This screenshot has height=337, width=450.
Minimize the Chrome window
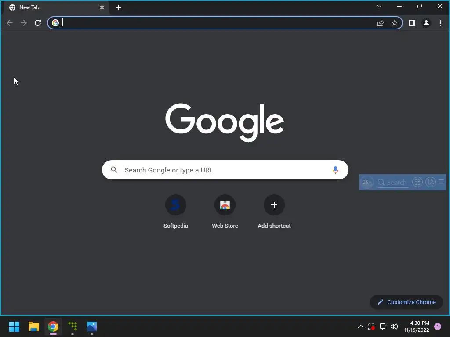pyautogui.click(x=399, y=6)
